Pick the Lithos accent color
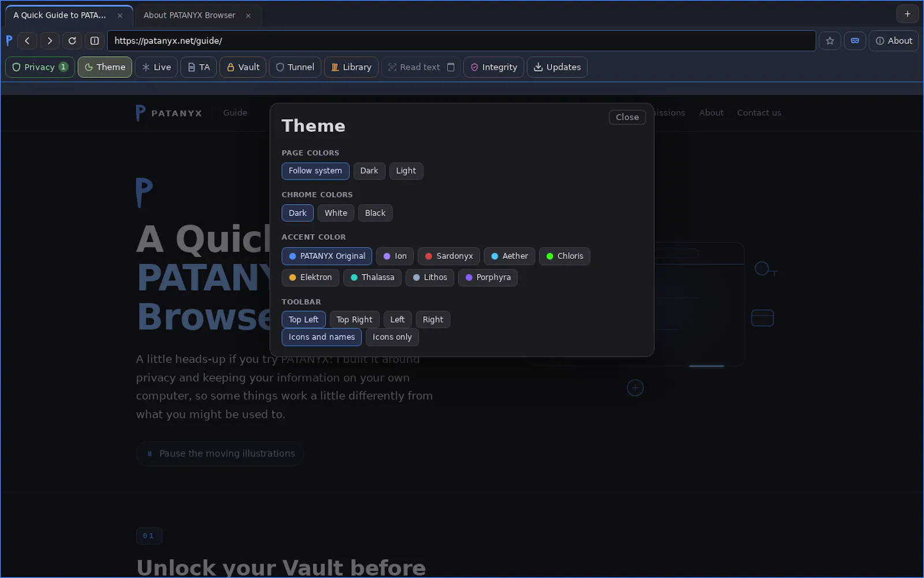Viewport: 924px width, 578px height. [x=430, y=277]
